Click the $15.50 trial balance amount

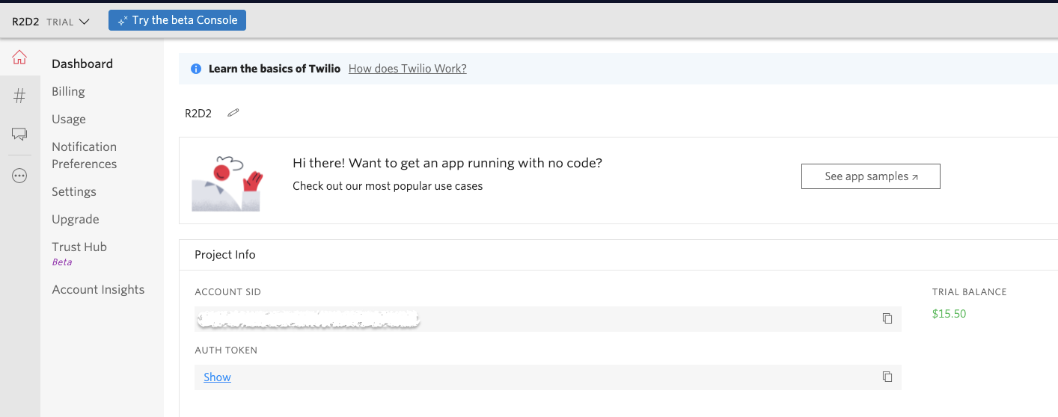pyautogui.click(x=949, y=314)
